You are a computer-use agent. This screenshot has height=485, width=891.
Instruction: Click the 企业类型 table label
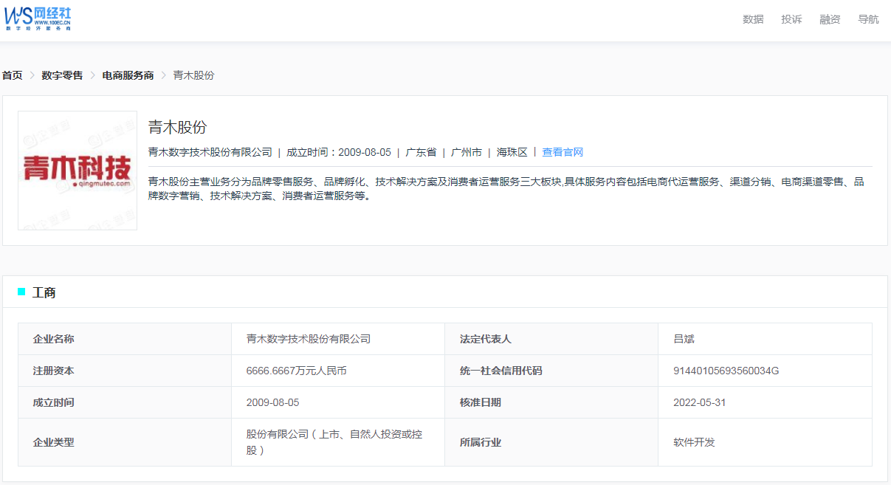pyautogui.click(x=54, y=442)
